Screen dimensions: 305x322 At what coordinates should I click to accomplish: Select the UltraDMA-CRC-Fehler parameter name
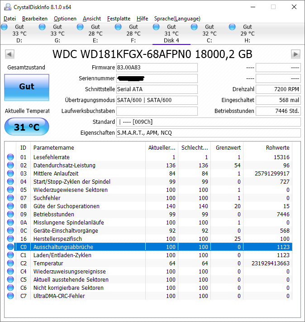coord(59,296)
